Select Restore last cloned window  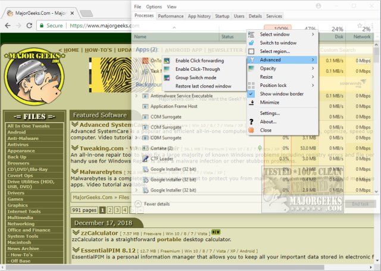click(204, 86)
